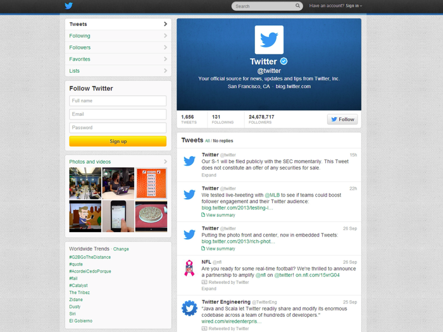This screenshot has height=332, width=443.
Task: Open the Following sidebar chevron
Action: [x=166, y=35]
